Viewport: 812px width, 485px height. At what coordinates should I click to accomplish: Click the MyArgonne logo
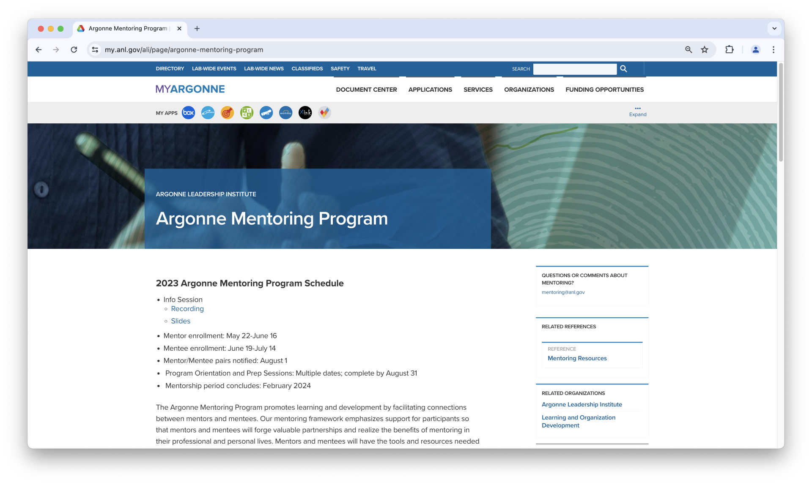[190, 89]
